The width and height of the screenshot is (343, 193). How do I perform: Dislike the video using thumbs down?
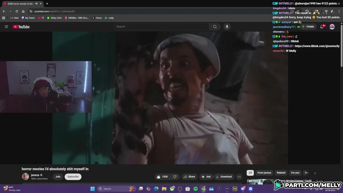pos(175,177)
